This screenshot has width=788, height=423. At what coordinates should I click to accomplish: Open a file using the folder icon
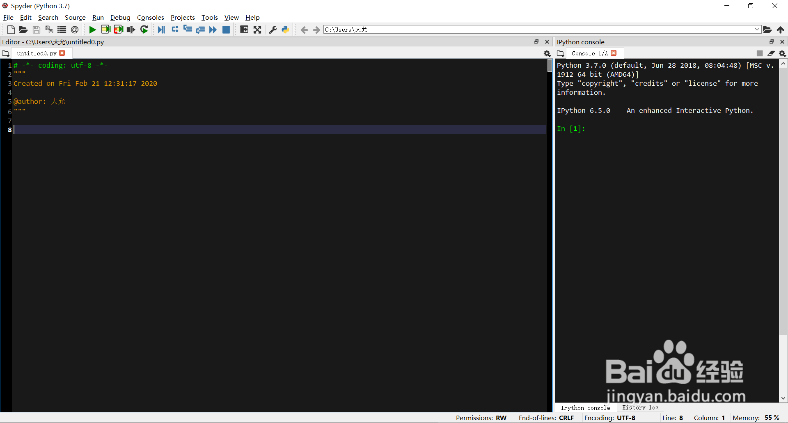click(23, 30)
